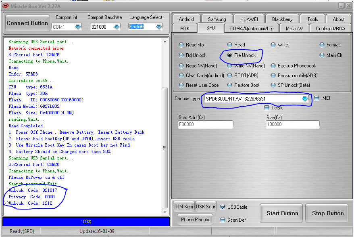The width and height of the screenshot is (354, 237).
Task: Click the 100% progress bar
Action: (86, 221)
